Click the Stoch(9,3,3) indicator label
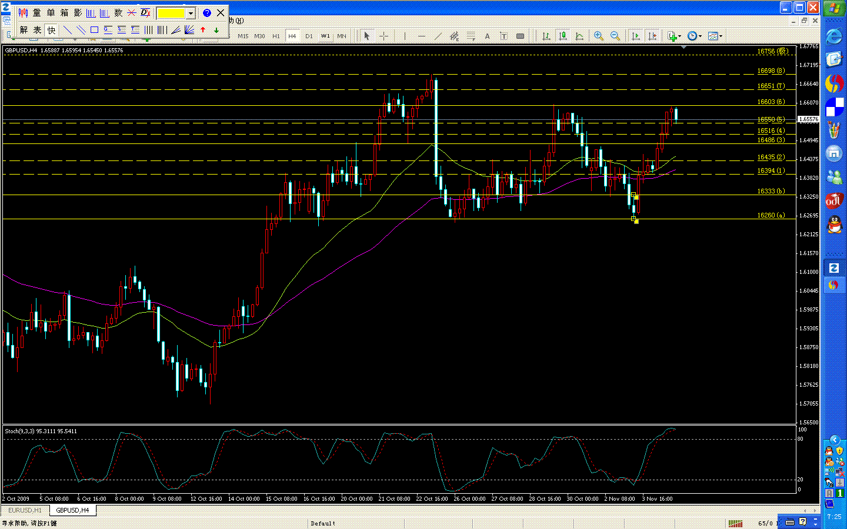 click(x=41, y=431)
